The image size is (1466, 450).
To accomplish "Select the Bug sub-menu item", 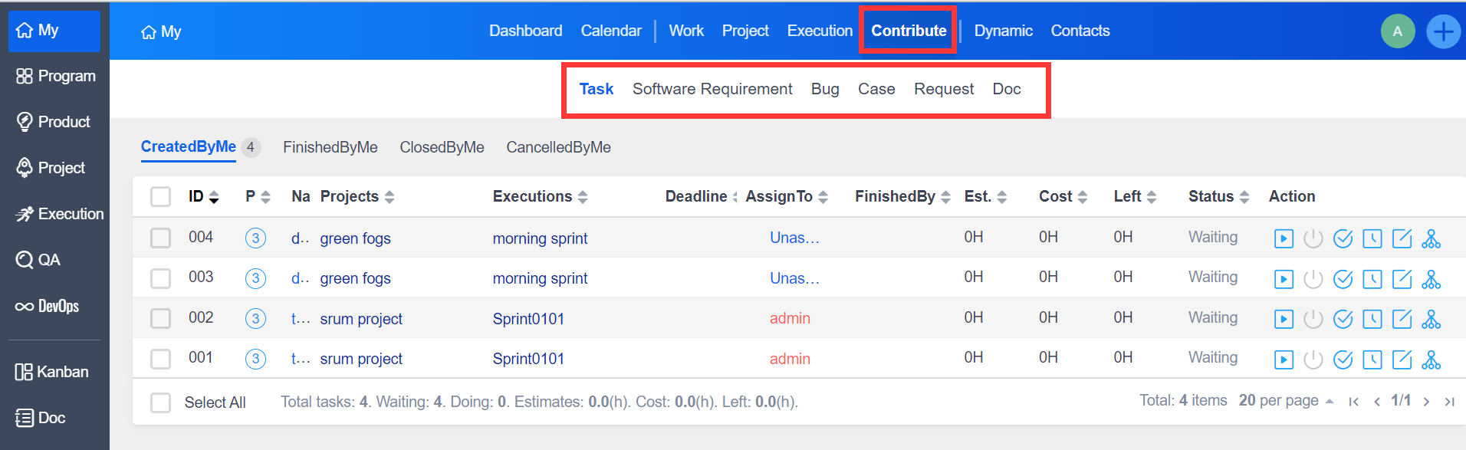I will [824, 89].
